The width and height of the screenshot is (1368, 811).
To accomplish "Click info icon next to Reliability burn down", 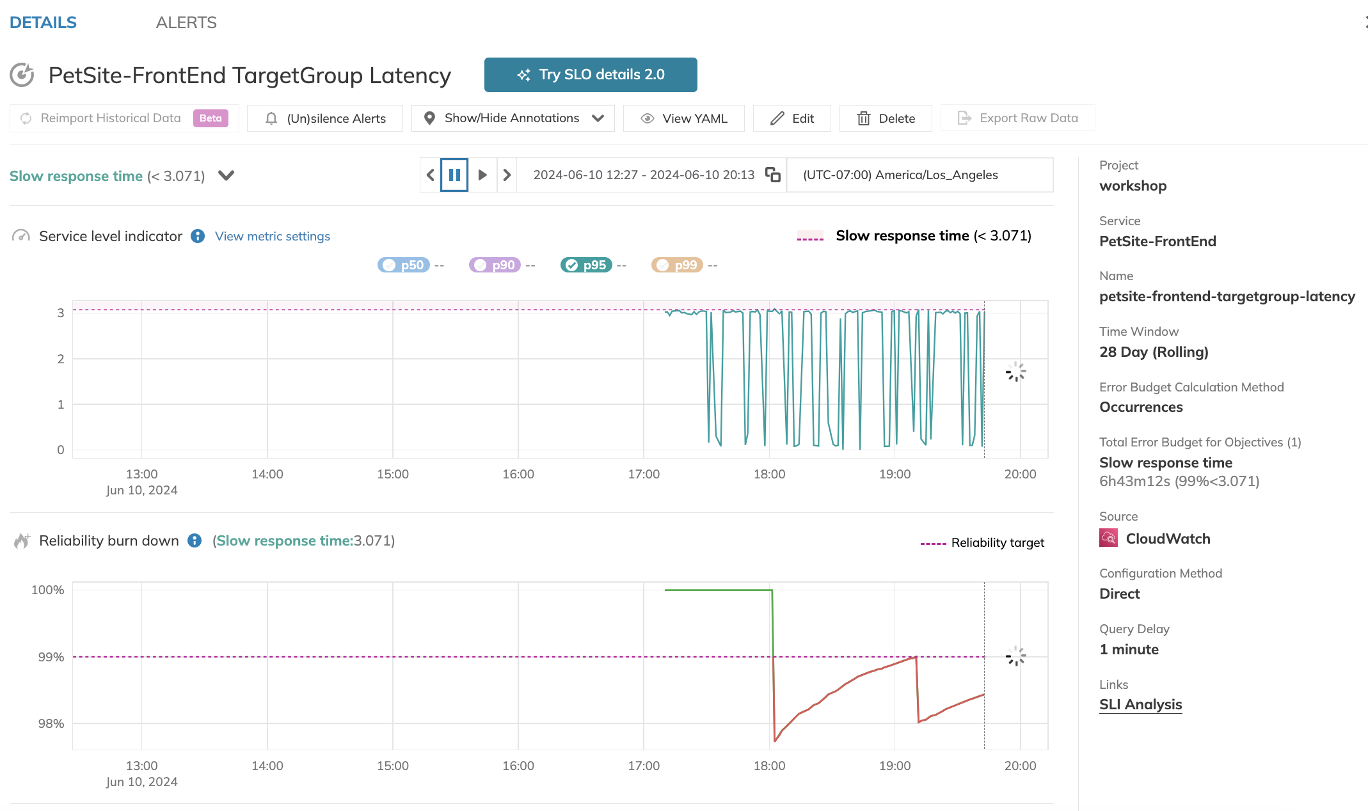I will (x=195, y=540).
